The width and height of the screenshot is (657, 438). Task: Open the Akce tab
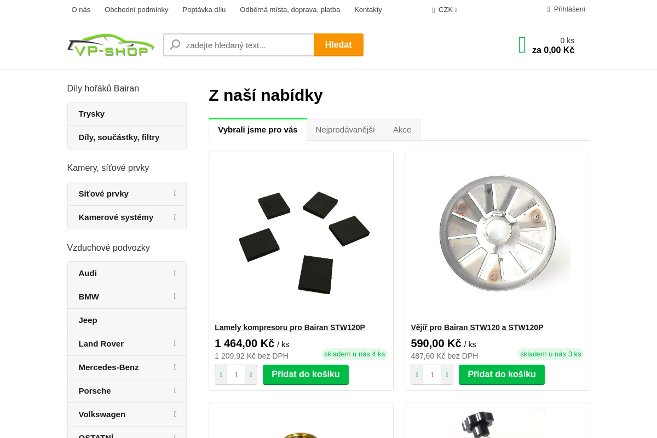pos(402,129)
